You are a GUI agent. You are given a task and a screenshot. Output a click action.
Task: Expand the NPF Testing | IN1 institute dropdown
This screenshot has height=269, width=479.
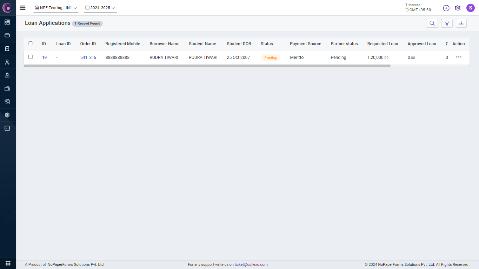(56, 8)
